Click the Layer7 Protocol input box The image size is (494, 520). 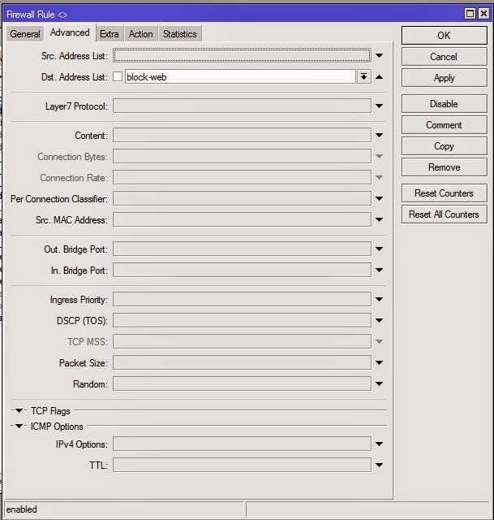[x=242, y=106]
